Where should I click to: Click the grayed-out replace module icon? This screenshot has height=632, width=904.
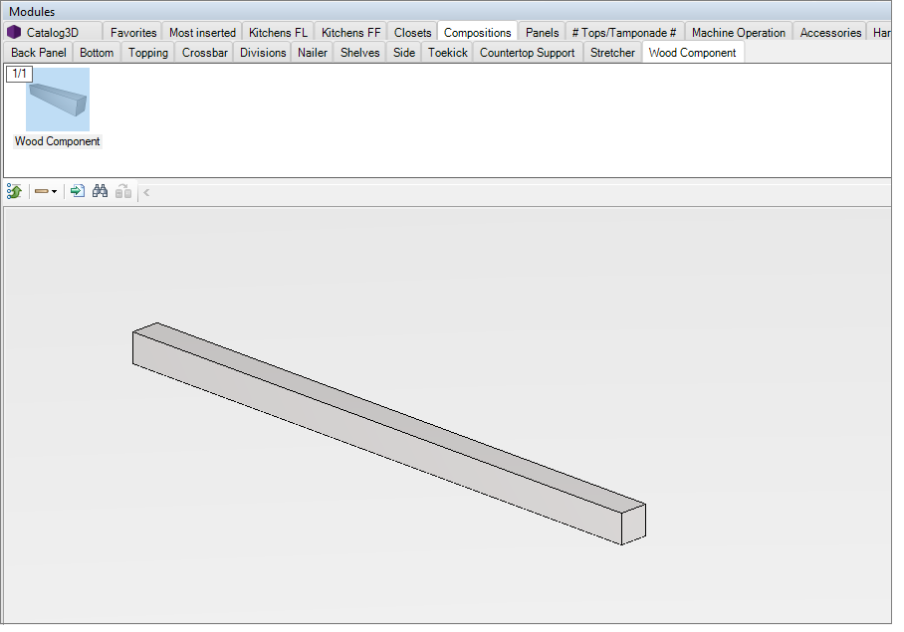click(x=122, y=191)
